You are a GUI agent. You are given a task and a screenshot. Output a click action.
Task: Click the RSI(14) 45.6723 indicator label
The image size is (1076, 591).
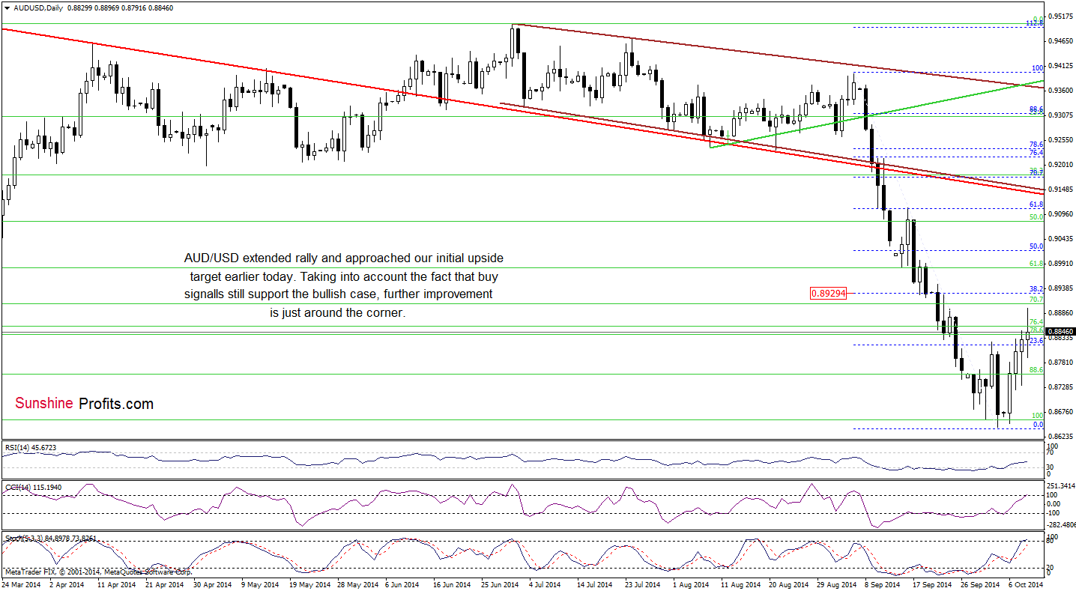pos(31,447)
